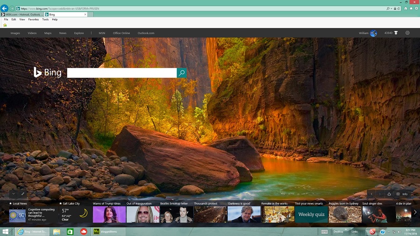Click the Add to Favorites bar star icon

click(5, 25)
